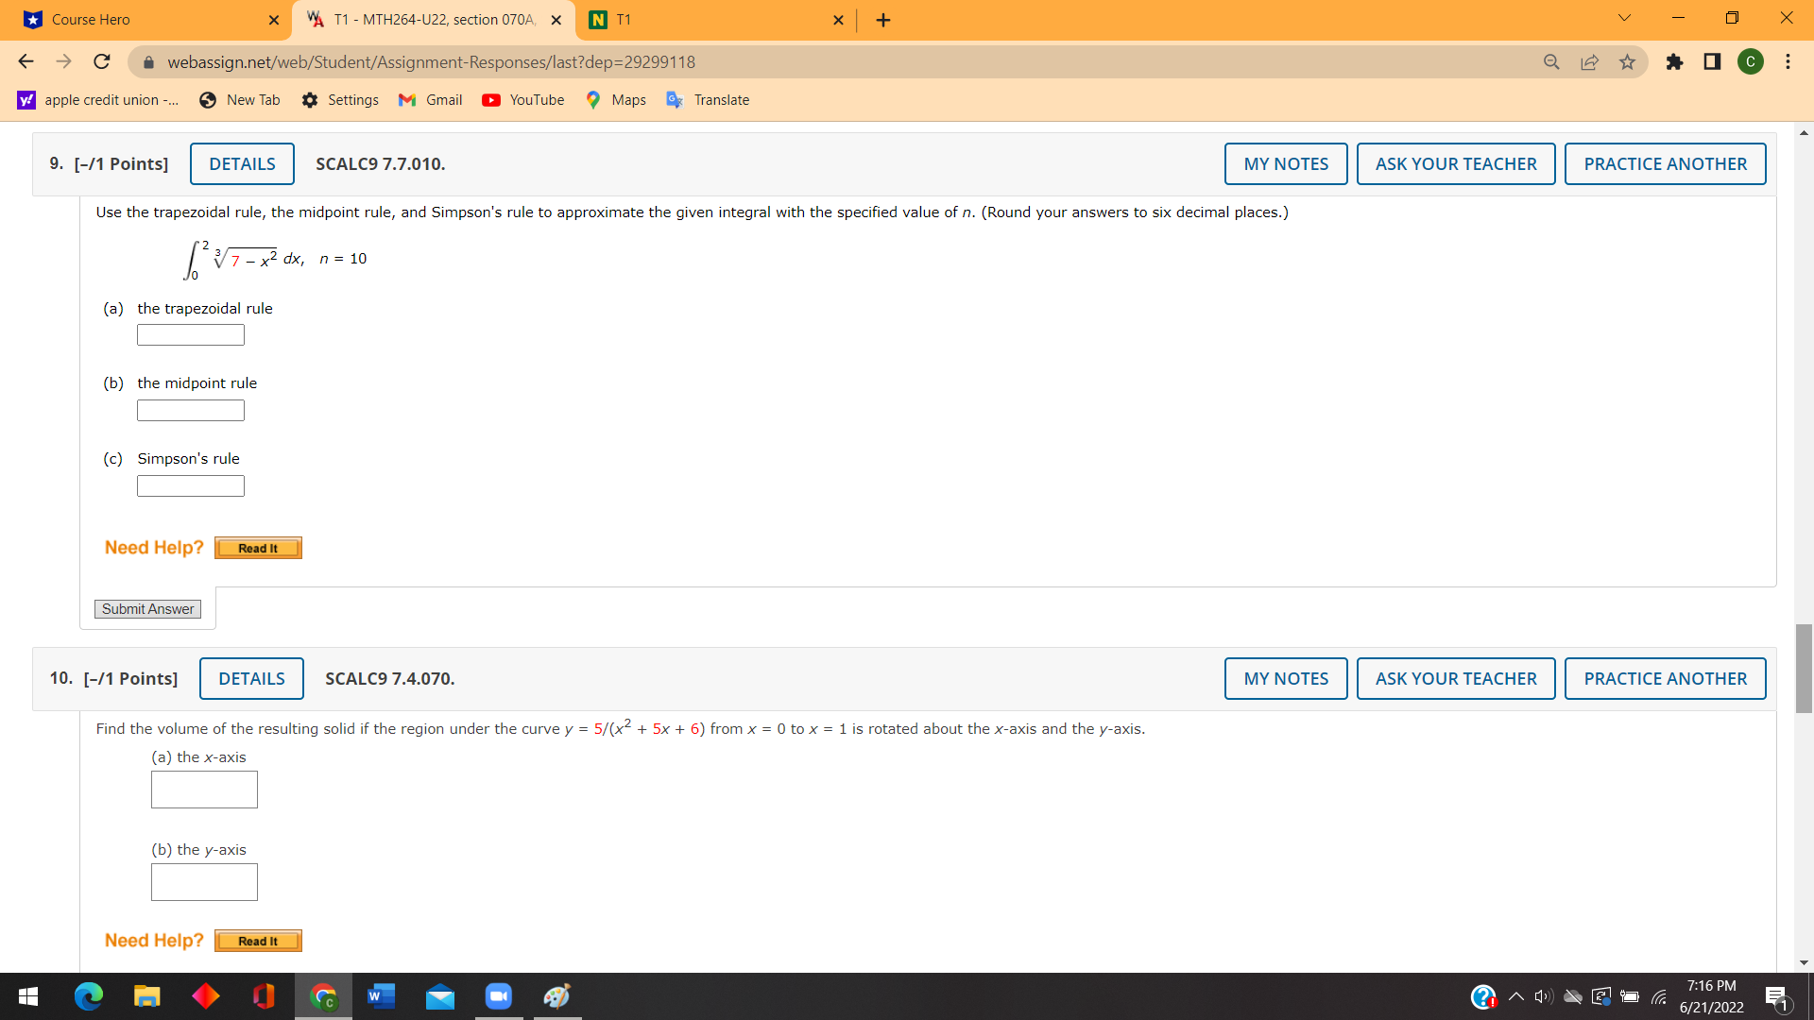
Task: Expand the tab search chevron
Action: point(1624,18)
